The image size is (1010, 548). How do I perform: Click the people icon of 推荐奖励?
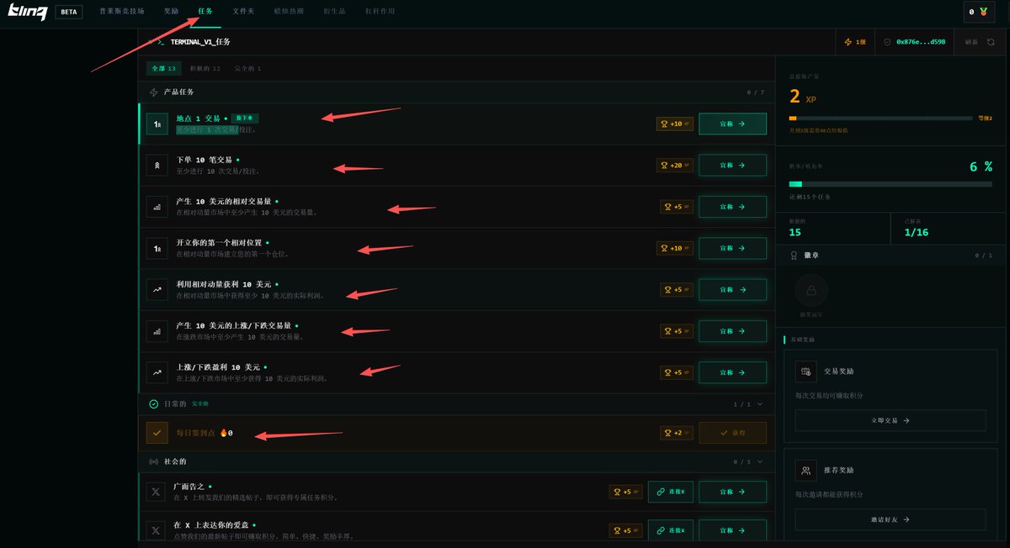coord(806,470)
